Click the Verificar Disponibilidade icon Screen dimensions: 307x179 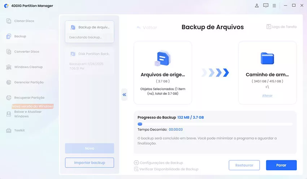[x=136, y=169]
